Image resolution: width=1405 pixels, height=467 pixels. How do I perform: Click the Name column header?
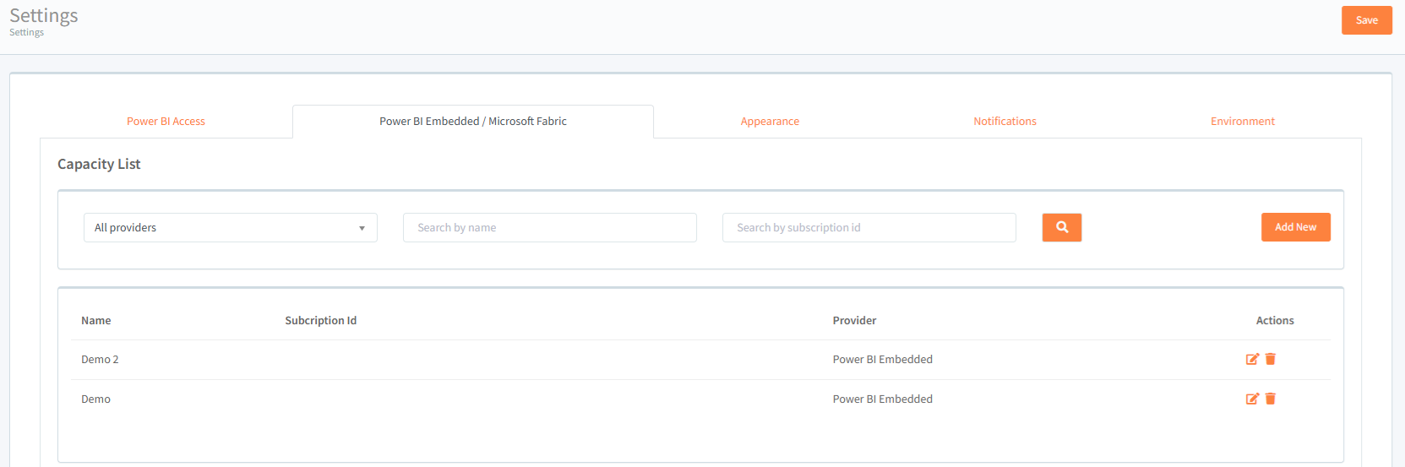coord(96,321)
